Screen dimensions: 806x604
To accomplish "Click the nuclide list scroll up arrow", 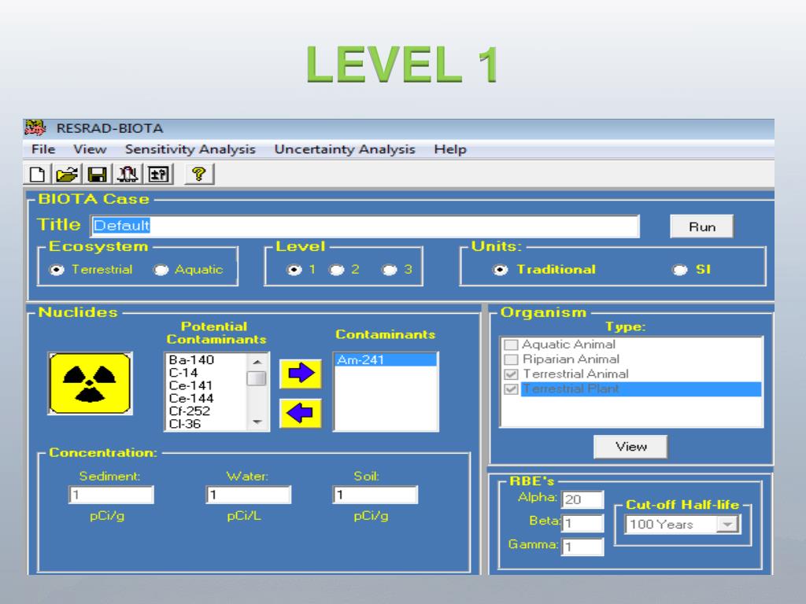I will pos(257,362).
